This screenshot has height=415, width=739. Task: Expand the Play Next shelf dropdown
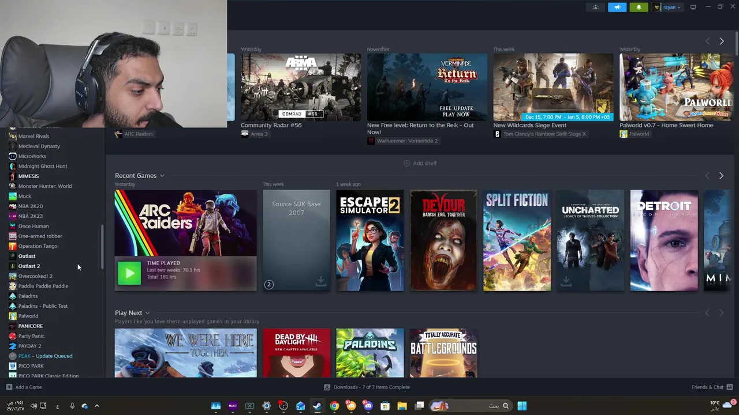(147, 313)
